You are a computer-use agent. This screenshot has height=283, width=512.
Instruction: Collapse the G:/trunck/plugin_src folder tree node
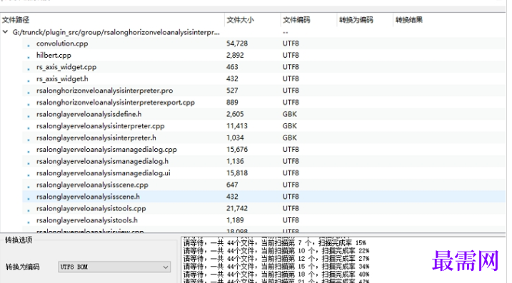coord(5,32)
